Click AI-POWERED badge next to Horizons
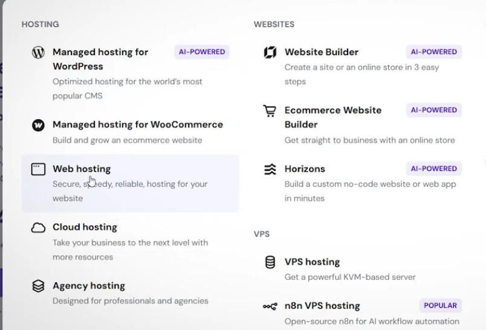 point(434,169)
